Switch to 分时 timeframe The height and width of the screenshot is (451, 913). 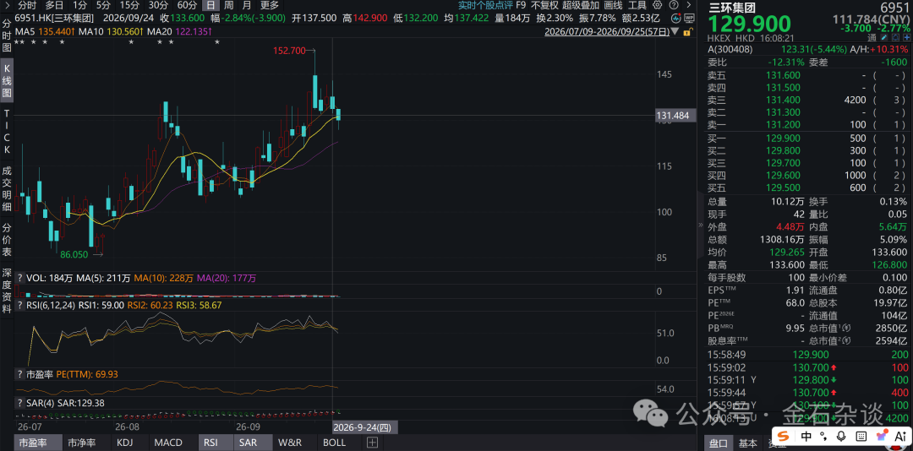pos(27,5)
